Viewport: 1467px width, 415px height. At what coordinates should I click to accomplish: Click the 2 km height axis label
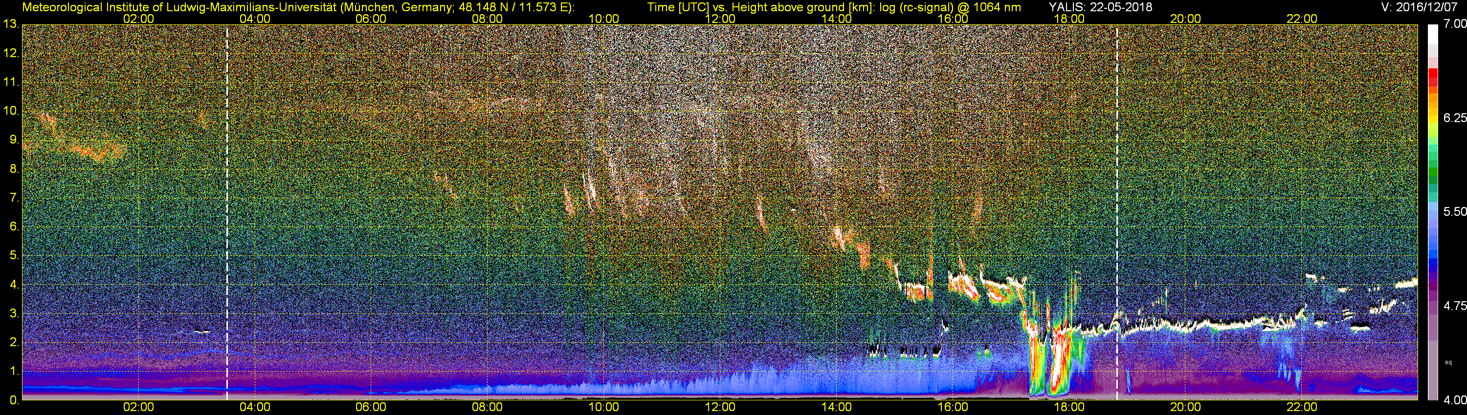(14, 342)
